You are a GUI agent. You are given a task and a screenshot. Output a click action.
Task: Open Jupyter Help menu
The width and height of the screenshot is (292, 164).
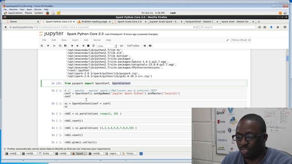pos(109,40)
